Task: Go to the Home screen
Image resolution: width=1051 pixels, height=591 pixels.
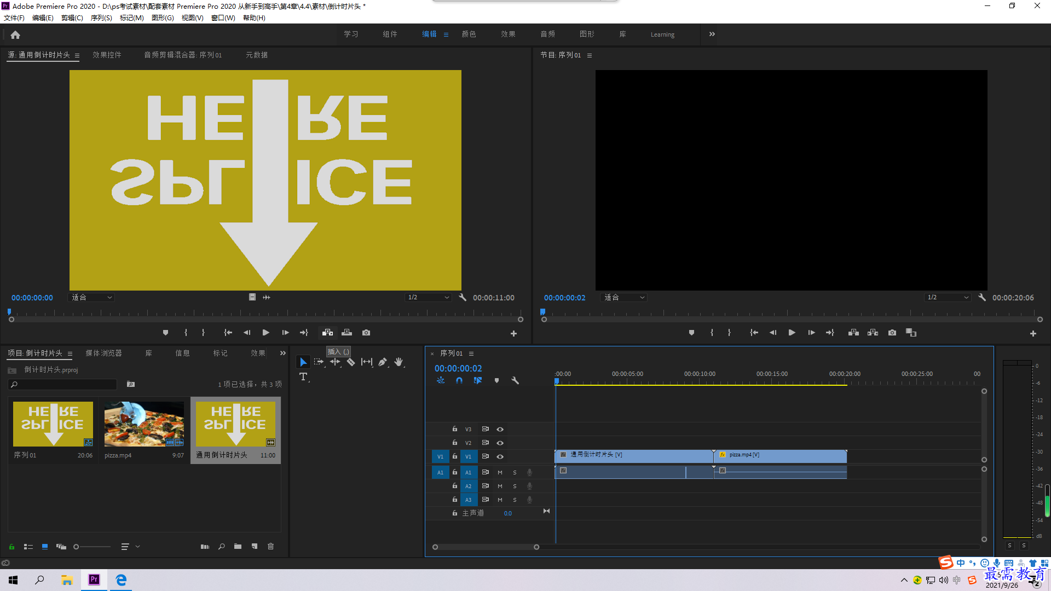Action: [15, 34]
